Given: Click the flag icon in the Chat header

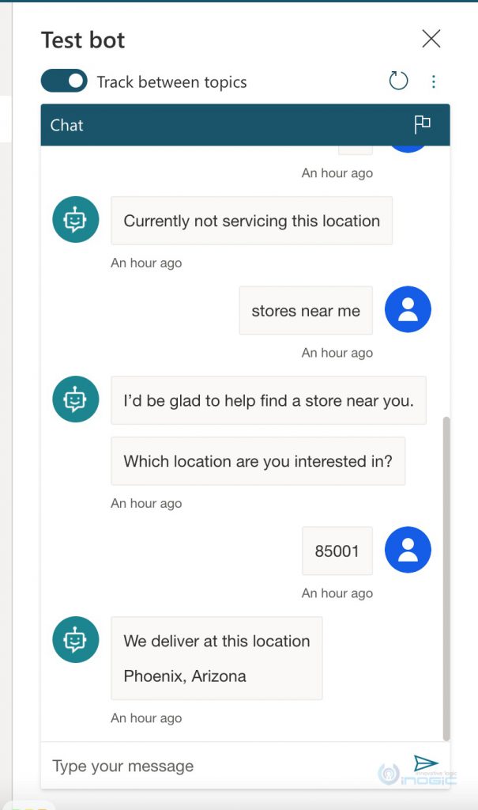Looking at the screenshot, I should (423, 124).
